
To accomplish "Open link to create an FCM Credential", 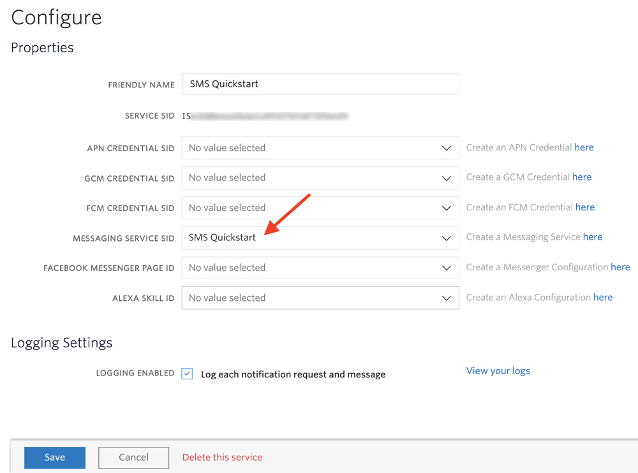I will (x=585, y=207).
